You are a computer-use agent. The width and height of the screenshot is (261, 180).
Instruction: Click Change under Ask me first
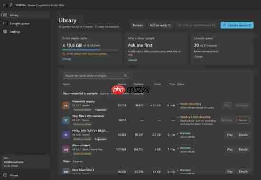[132, 60]
